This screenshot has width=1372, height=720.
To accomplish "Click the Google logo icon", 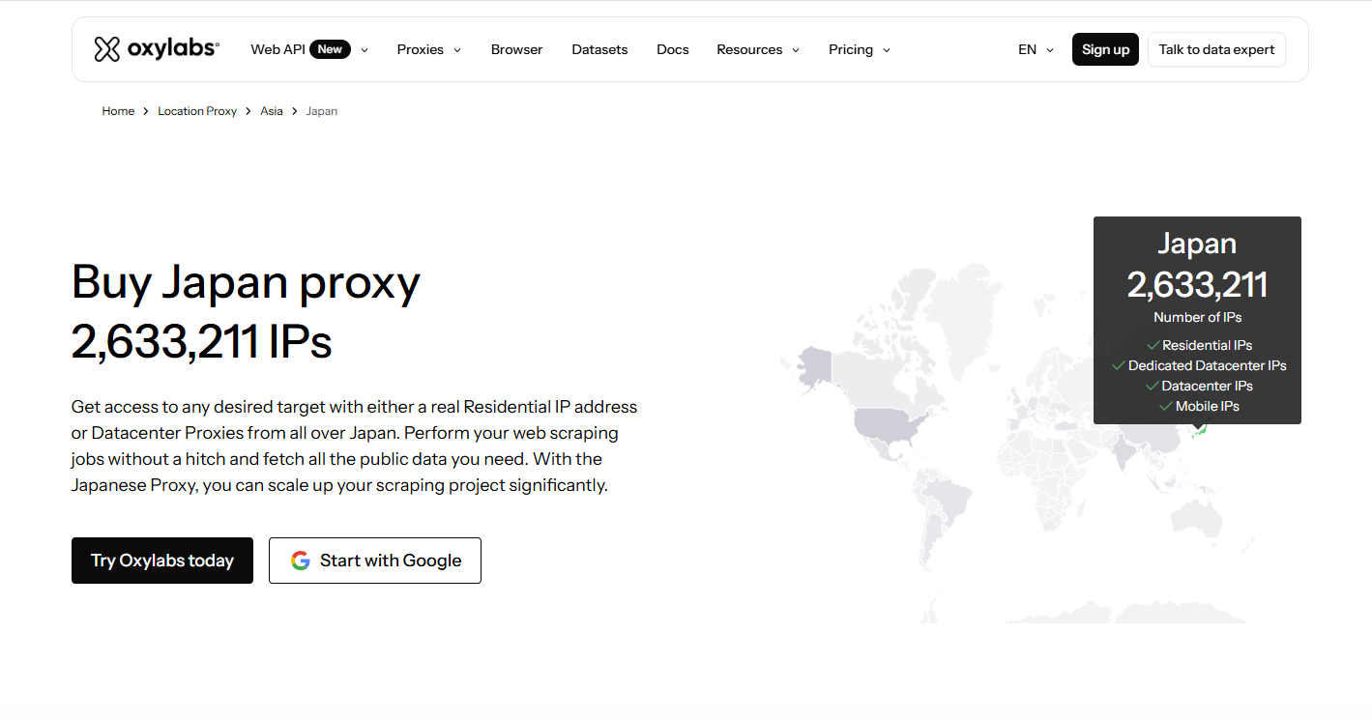I will (301, 561).
